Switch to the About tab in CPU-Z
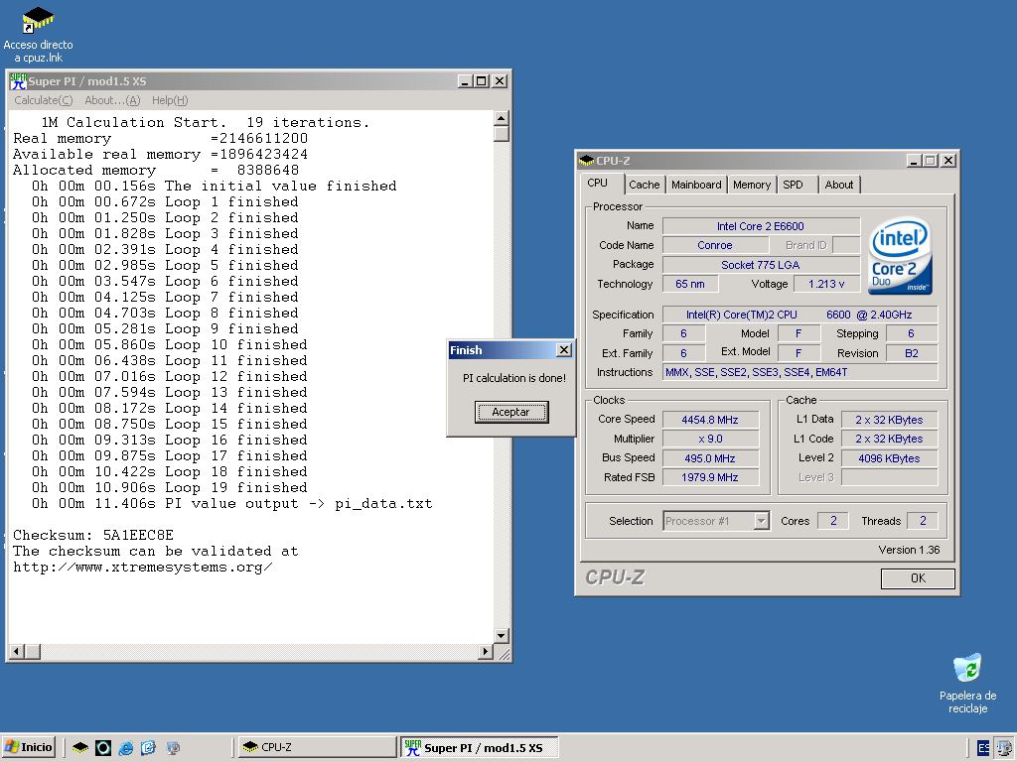 click(x=838, y=185)
